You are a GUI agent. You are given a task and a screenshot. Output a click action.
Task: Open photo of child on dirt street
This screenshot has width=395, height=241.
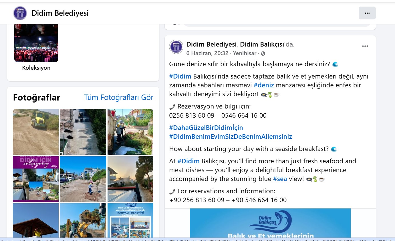pos(83,179)
